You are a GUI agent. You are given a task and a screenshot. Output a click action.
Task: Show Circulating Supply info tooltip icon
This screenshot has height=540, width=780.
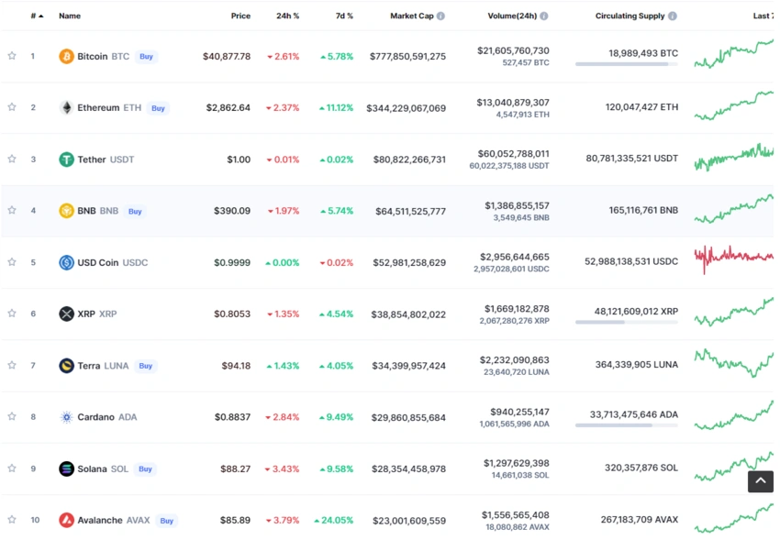[x=673, y=17]
